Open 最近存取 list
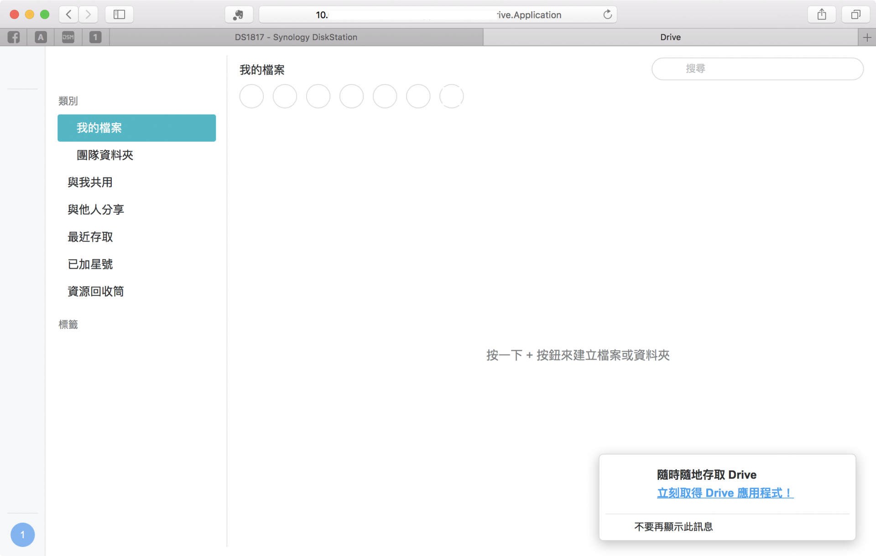The image size is (876, 556). [x=90, y=237]
